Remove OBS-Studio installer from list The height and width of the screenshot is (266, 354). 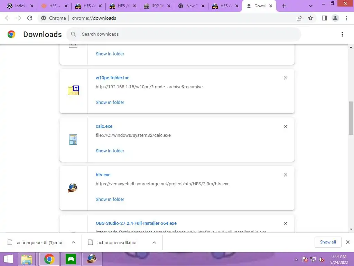[x=285, y=223]
